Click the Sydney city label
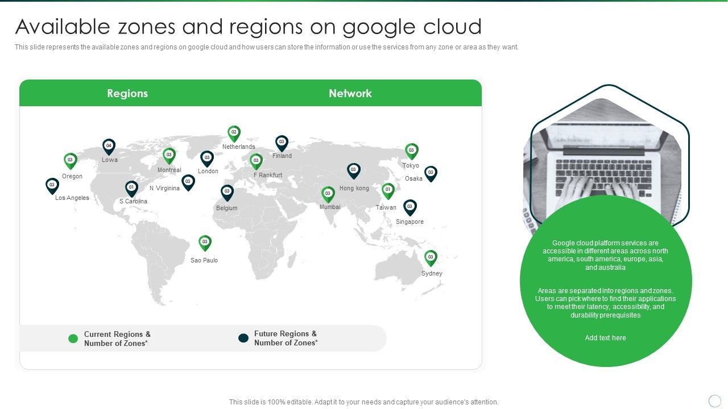The width and height of the screenshot is (728, 409). pos(432,273)
